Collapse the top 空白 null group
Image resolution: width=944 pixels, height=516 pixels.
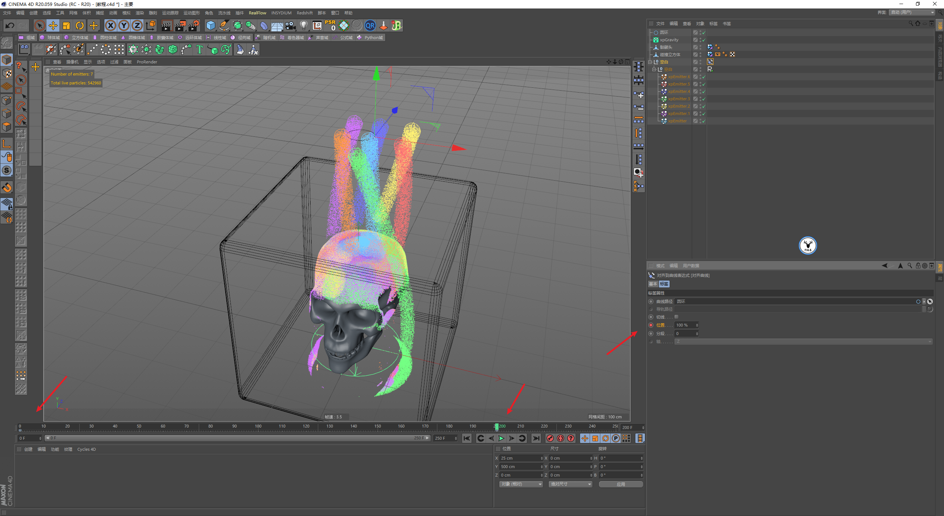pyautogui.click(x=650, y=62)
